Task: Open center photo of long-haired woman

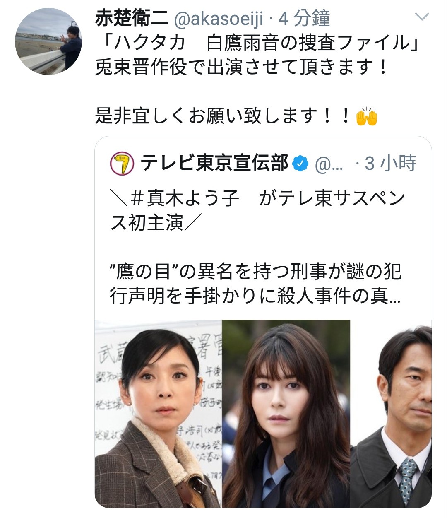Action: tap(286, 414)
